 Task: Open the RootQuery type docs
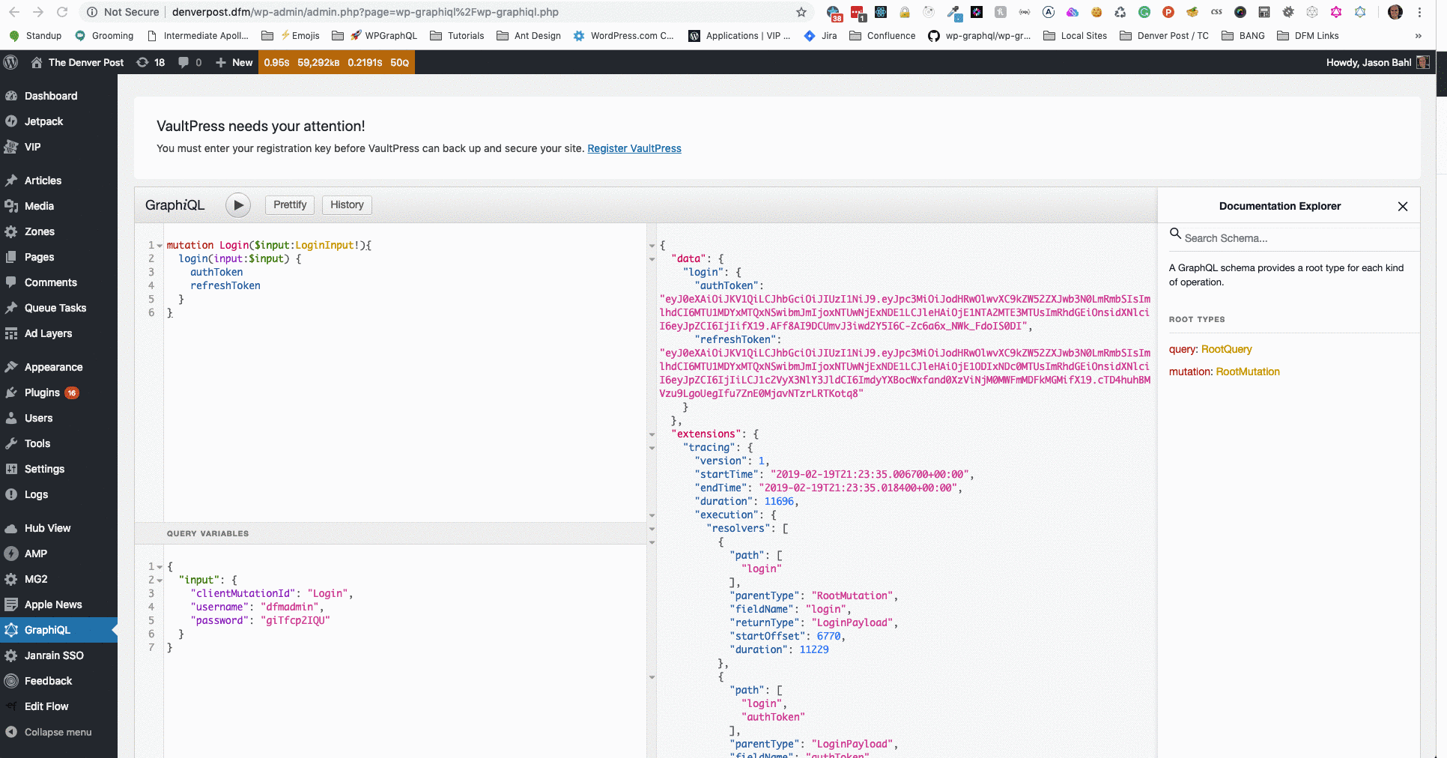click(x=1226, y=349)
